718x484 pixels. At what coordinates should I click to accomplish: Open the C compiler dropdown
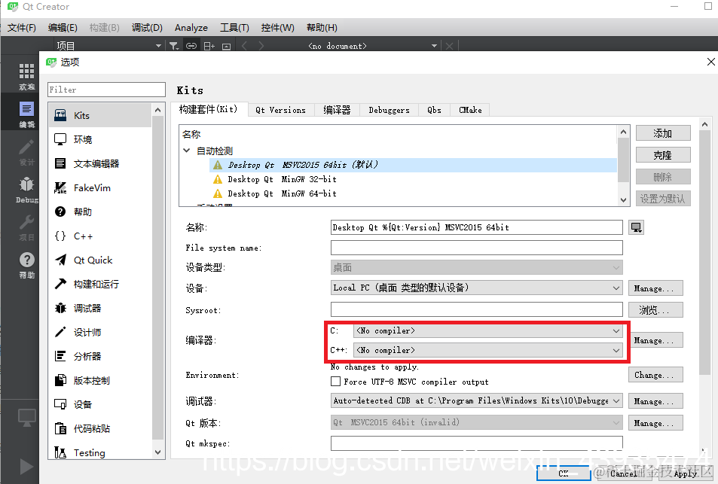(487, 330)
